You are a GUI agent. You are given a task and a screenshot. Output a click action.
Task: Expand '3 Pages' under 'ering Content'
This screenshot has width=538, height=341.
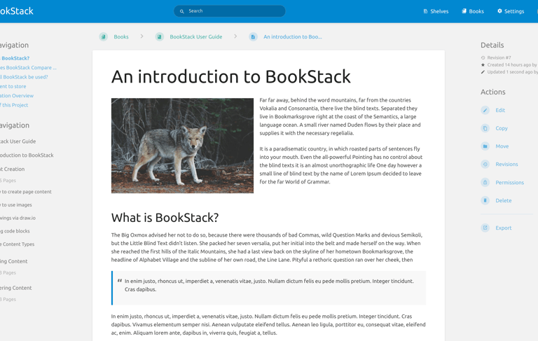8,299
